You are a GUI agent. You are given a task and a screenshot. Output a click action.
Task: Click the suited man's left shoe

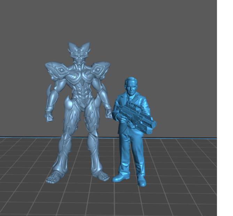point(121,178)
